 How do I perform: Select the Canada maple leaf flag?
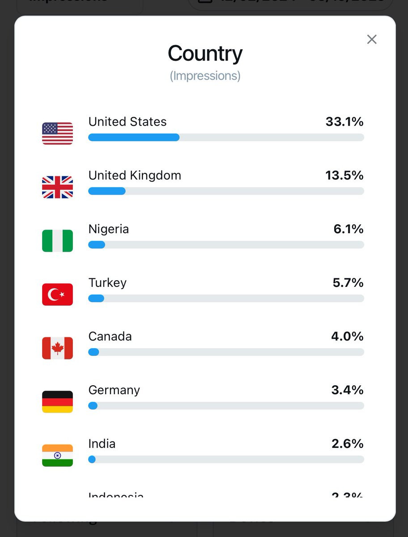57,348
